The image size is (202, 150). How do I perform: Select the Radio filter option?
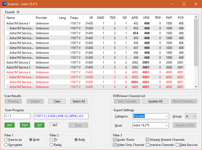pyautogui.click(x=51, y=145)
